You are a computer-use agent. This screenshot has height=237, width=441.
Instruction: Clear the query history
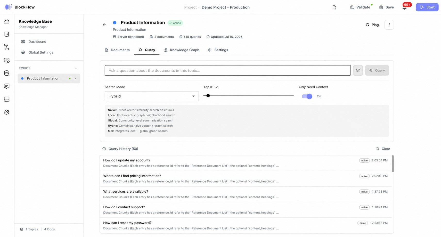383,149
